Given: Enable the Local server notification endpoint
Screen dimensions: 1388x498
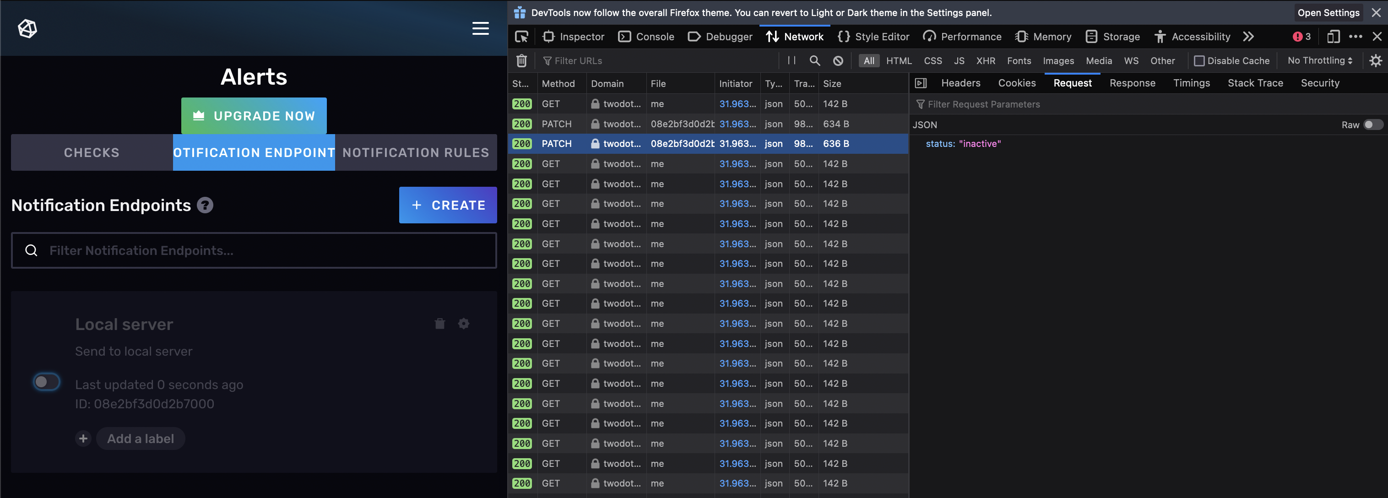Looking at the screenshot, I should pyautogui.click(x=46, y=382).
